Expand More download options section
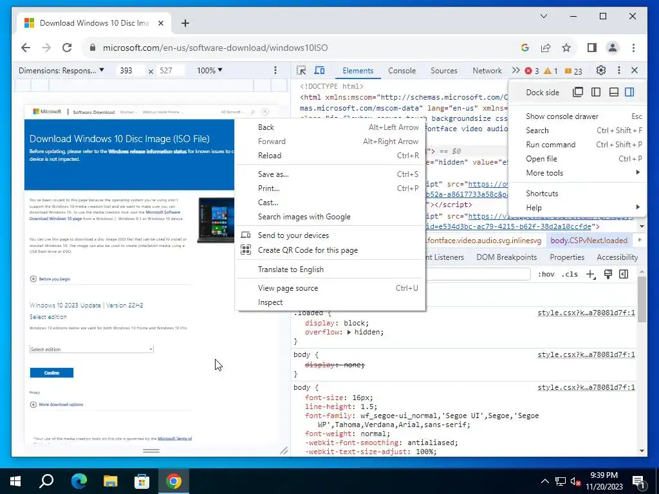The height and width of the screenshot is (494, 659). (x=57, y=405)
